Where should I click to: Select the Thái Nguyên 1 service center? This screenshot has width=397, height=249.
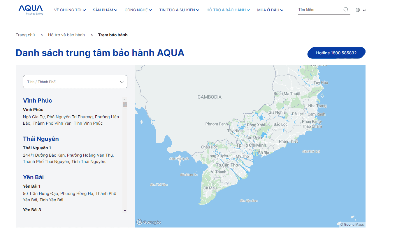[x=37, y=148]
